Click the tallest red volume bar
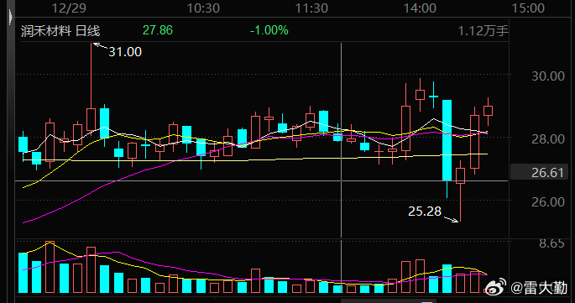The height and width of the screenshot is (303, 575). pyautogui.click(x=50, y=267)
